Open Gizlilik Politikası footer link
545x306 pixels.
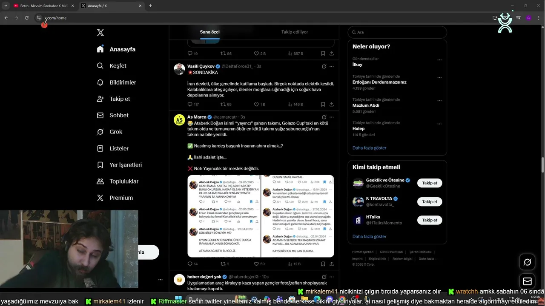391,252
